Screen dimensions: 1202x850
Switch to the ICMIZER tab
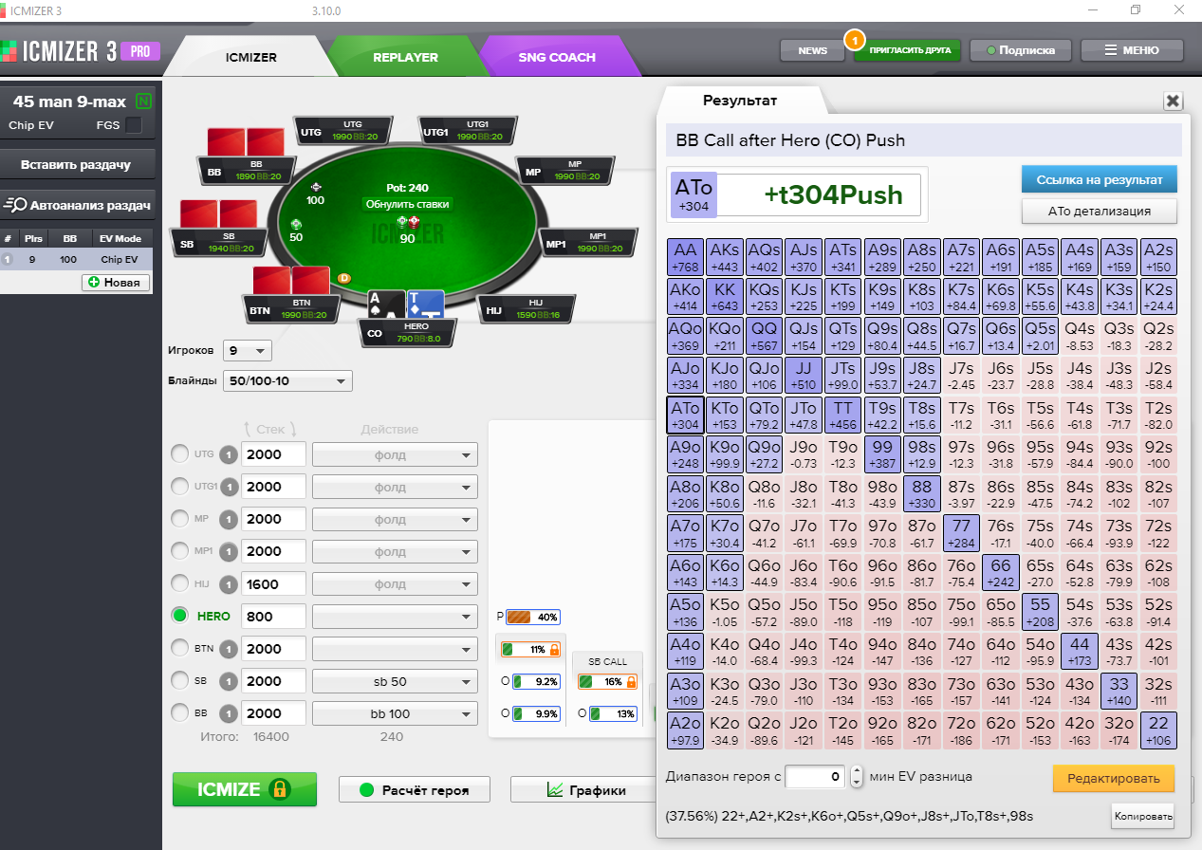coord(251,57)
